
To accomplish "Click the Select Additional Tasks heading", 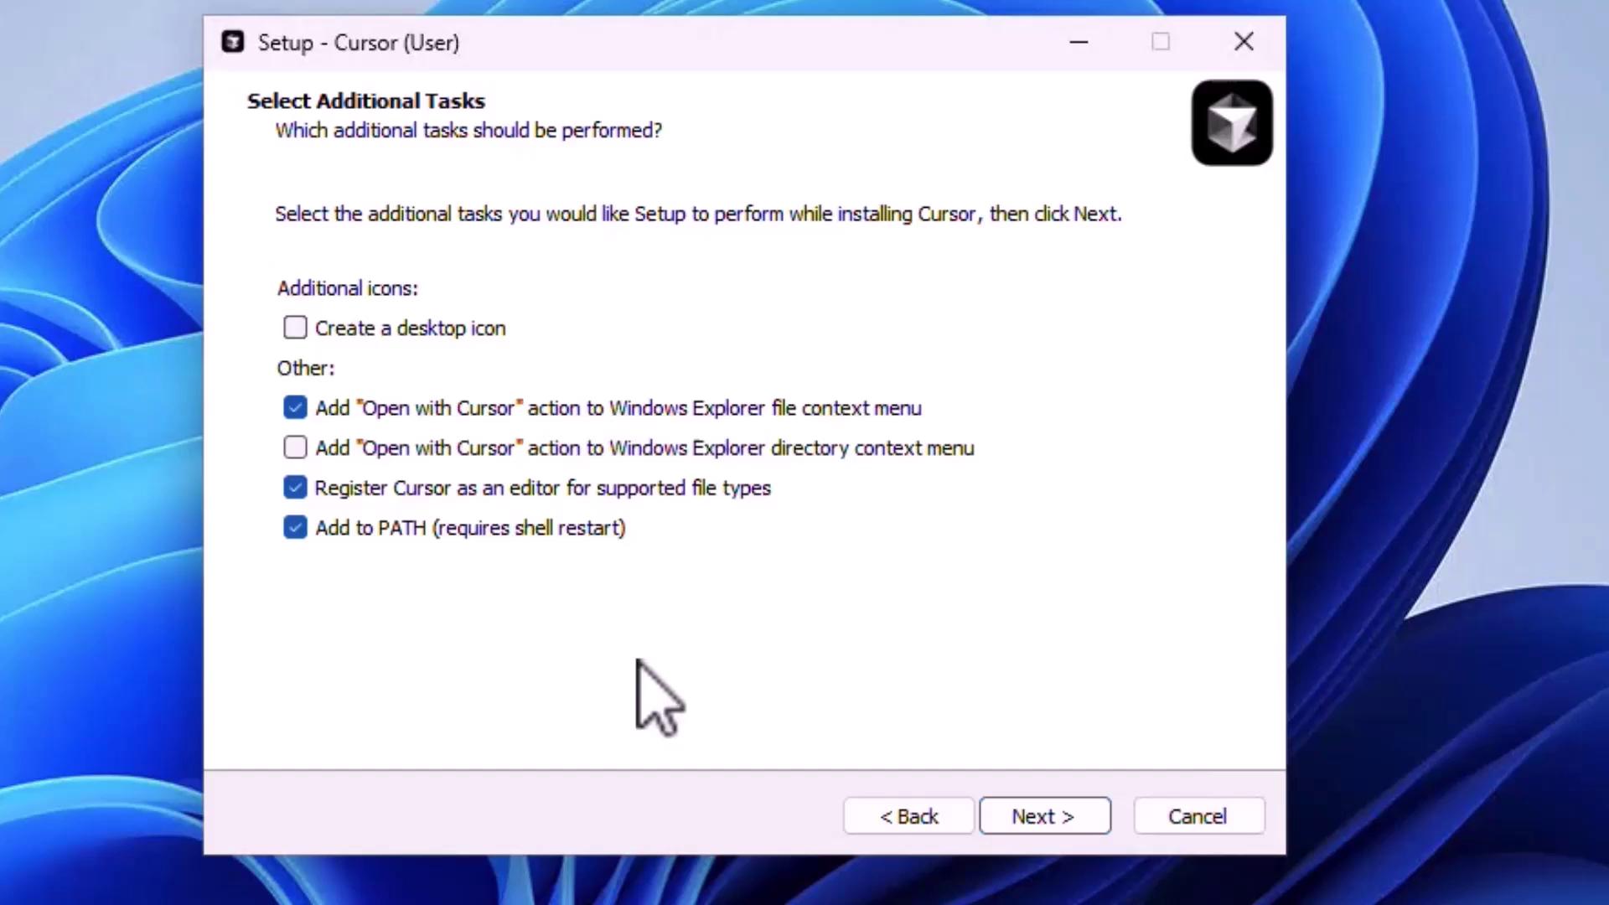I will (x=366, y=101).
